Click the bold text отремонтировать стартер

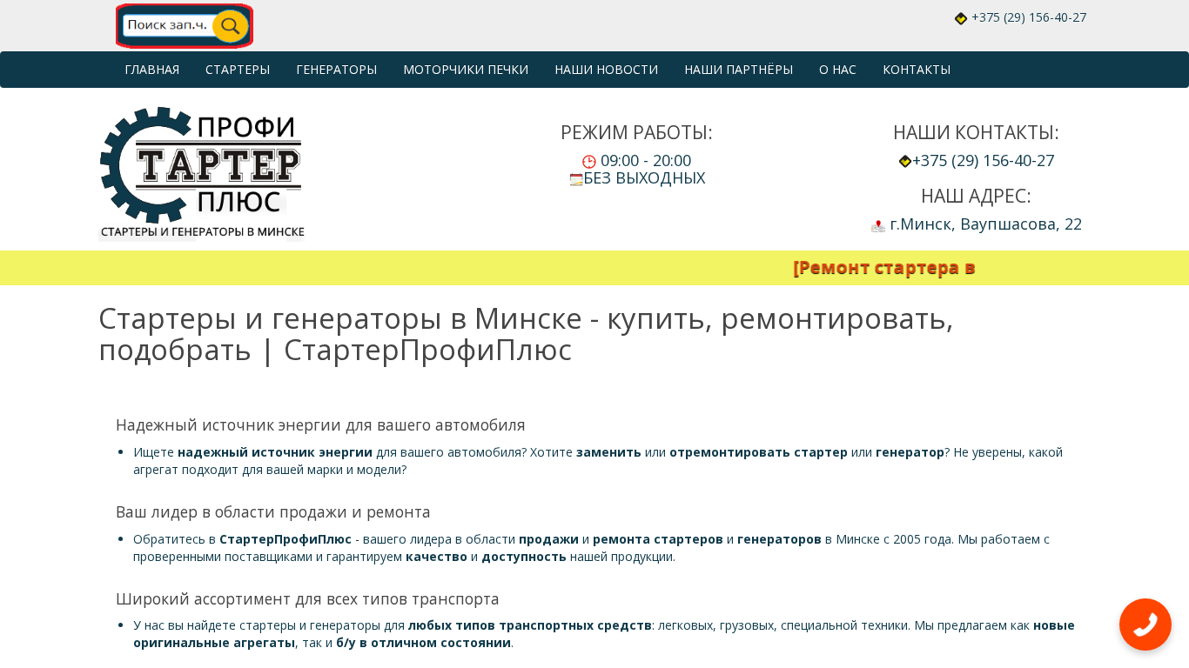(x=758, y=452)
